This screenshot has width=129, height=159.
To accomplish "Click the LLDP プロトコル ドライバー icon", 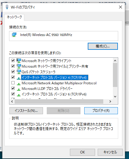I will (x=19, y=89).
